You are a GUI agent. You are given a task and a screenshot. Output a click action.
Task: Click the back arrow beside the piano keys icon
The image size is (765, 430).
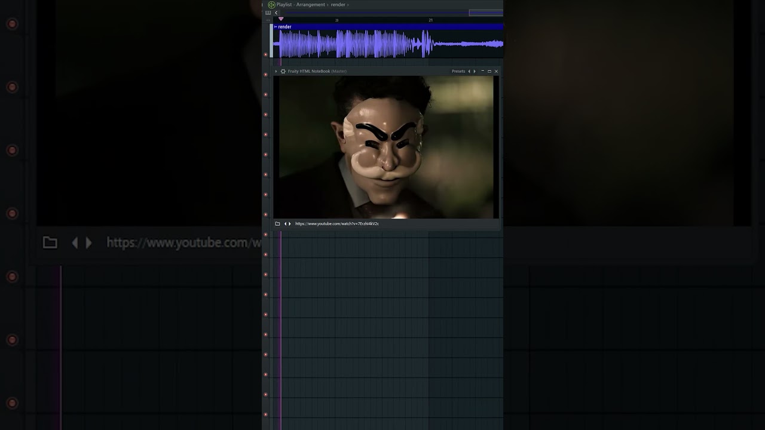(276, 13)
